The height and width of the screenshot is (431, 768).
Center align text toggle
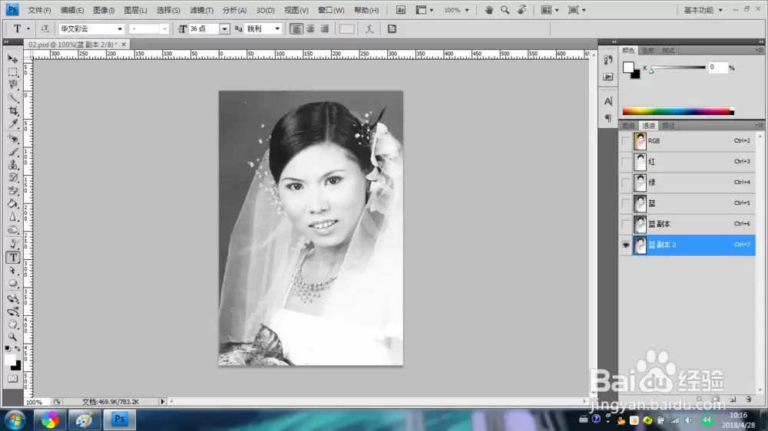tap(310, 29)
